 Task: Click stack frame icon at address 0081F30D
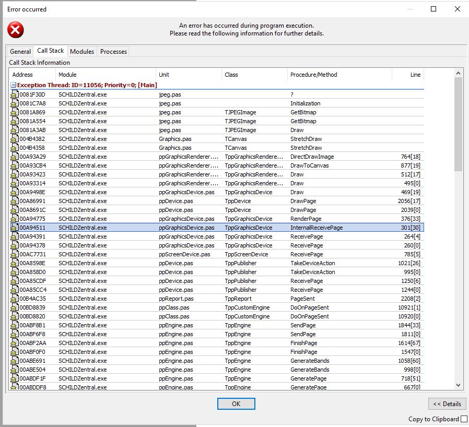pyautogui.click(x=14, y=94)
